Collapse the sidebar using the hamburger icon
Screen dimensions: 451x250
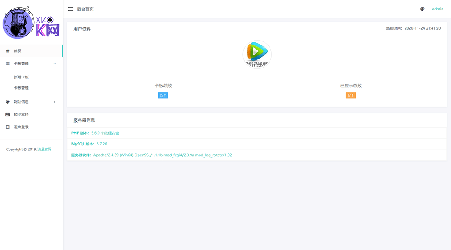pos(70,9)
